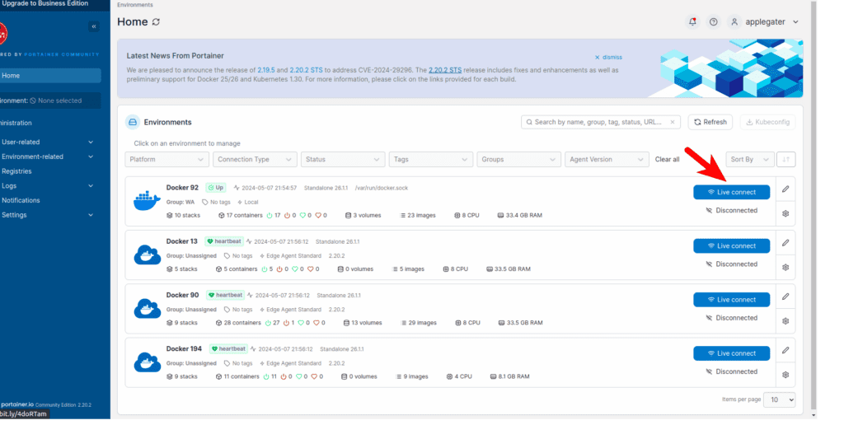
Task: Open Notifications in the sidebar menu
Action: click(21, 200)
